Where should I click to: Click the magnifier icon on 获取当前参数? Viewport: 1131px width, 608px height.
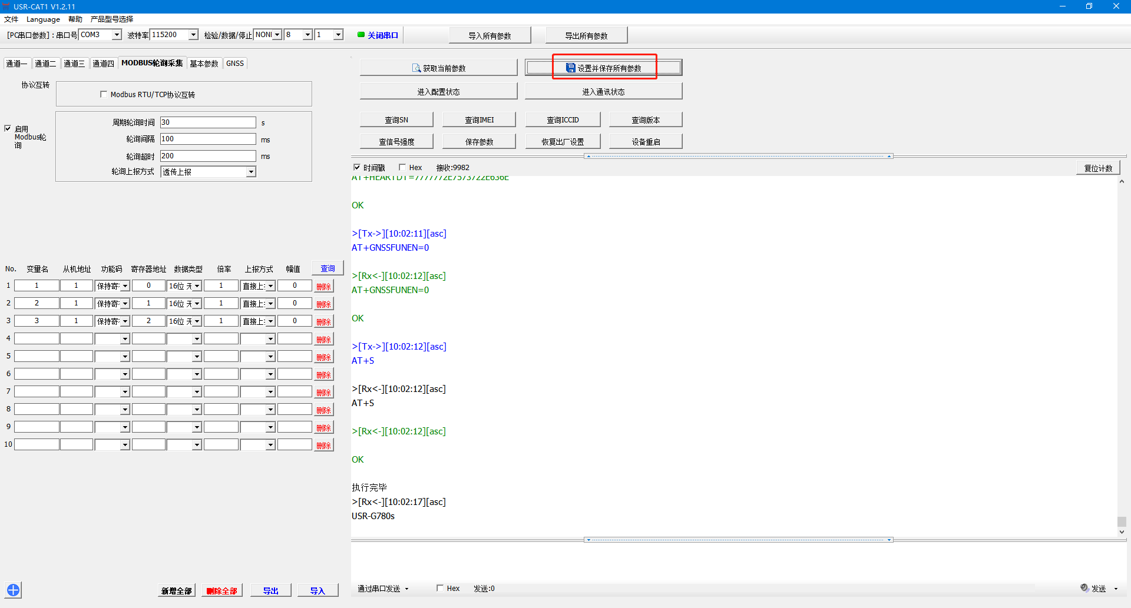pos(416,68)
